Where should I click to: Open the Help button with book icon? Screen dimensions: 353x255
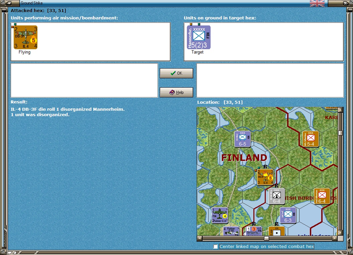(x=176, y=92)
